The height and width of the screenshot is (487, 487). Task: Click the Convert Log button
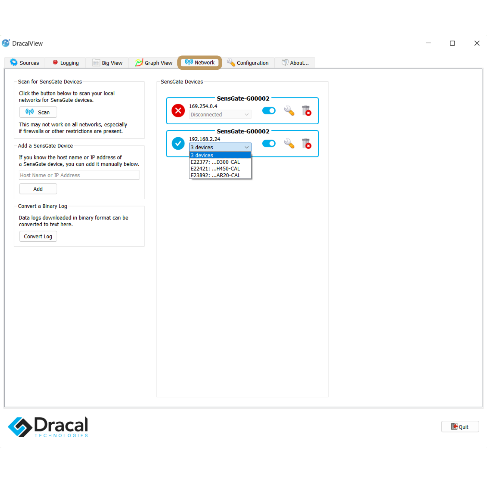pos(38,236)
